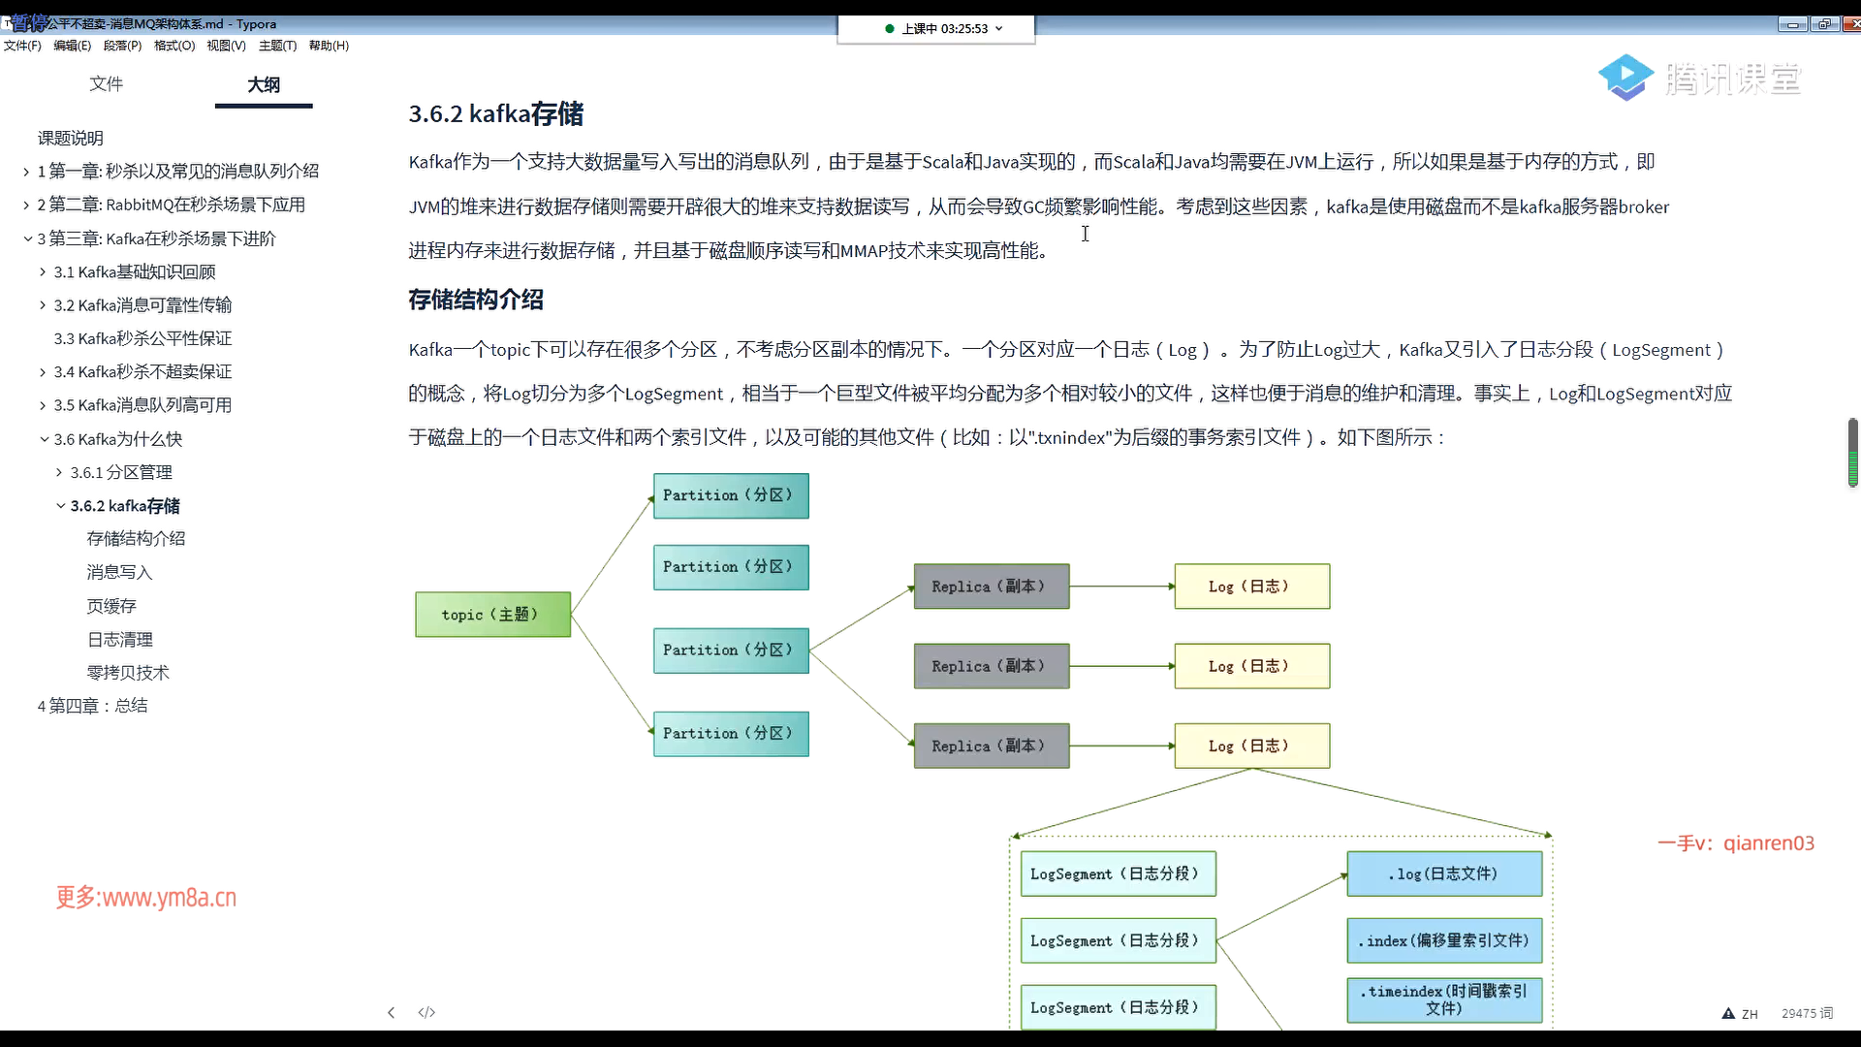Select the 大纲 outline tab
Screen dimensions: 1861x1047
(x=264, y=84)
